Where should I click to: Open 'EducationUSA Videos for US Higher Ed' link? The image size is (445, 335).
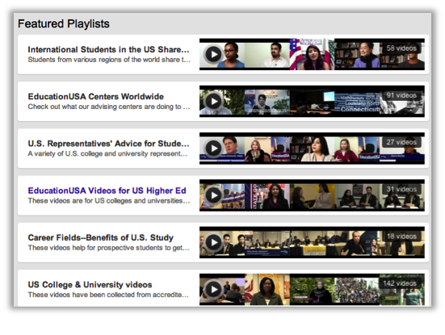point(107,191)
